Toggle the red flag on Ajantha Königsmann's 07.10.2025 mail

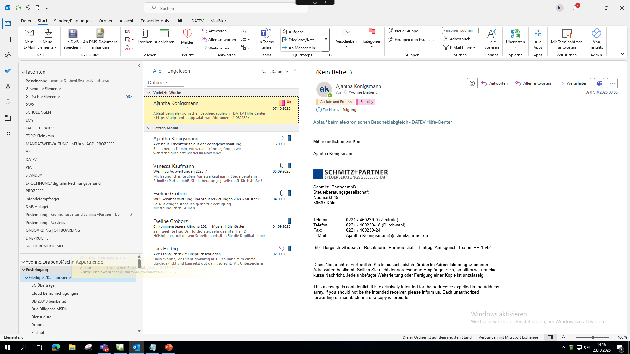point(289,103)
